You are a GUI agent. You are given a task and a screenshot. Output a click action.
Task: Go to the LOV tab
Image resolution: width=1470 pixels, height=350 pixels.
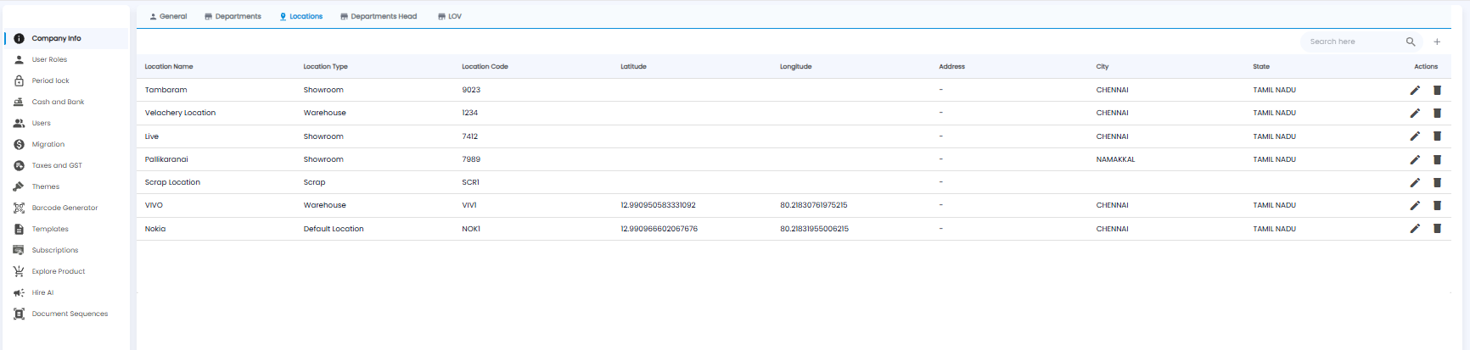(450, 16)
